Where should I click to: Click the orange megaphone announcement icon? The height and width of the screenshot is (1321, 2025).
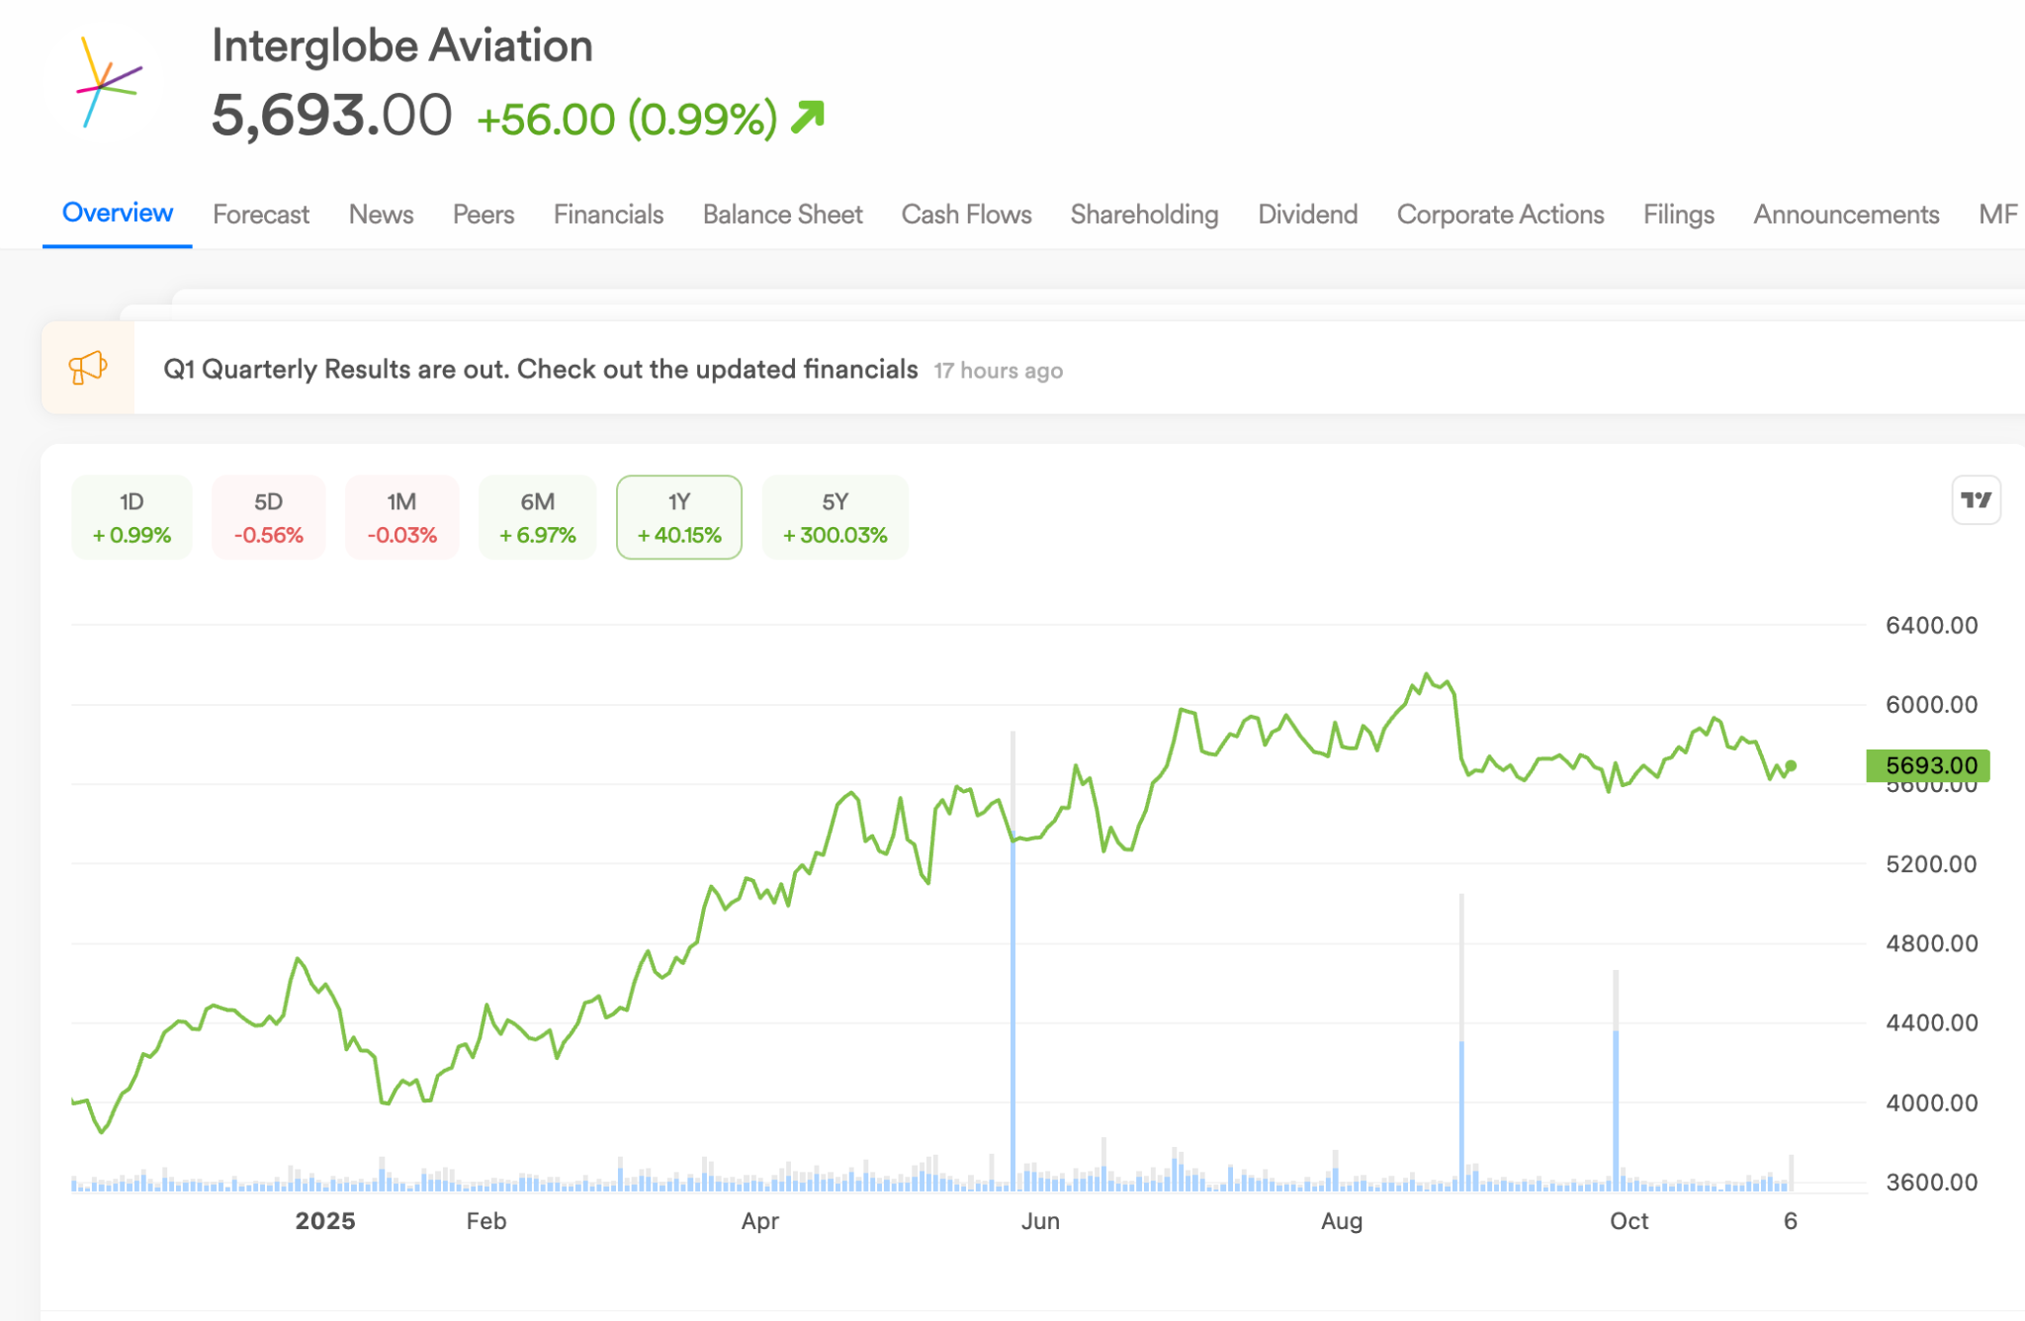pos(88,368)
